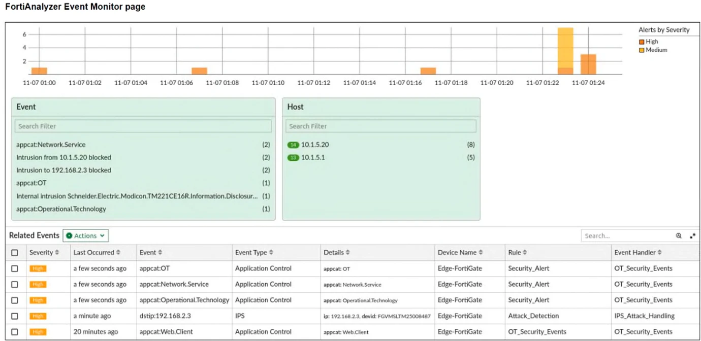Screen dimensions: 701x341
Task: Click the tall Medium alert bar at 01:23
Action: tap(565, 47)
